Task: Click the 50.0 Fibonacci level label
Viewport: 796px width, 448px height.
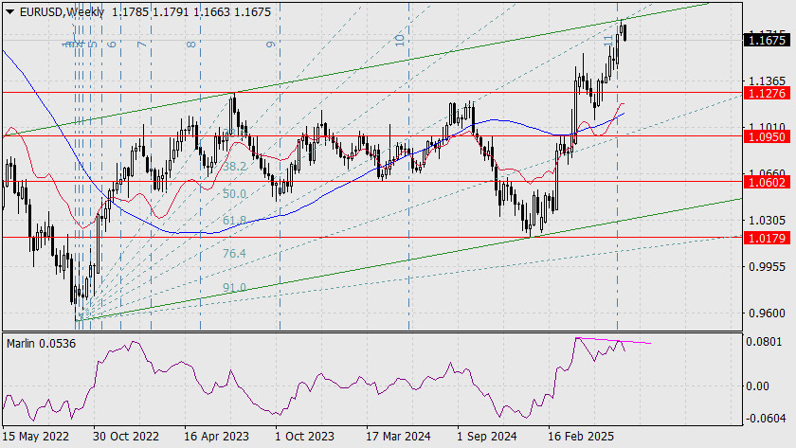Action: click(235, 194)
